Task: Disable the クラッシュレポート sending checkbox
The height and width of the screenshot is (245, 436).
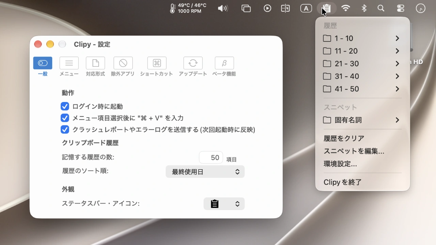Action: coord(65,130)
